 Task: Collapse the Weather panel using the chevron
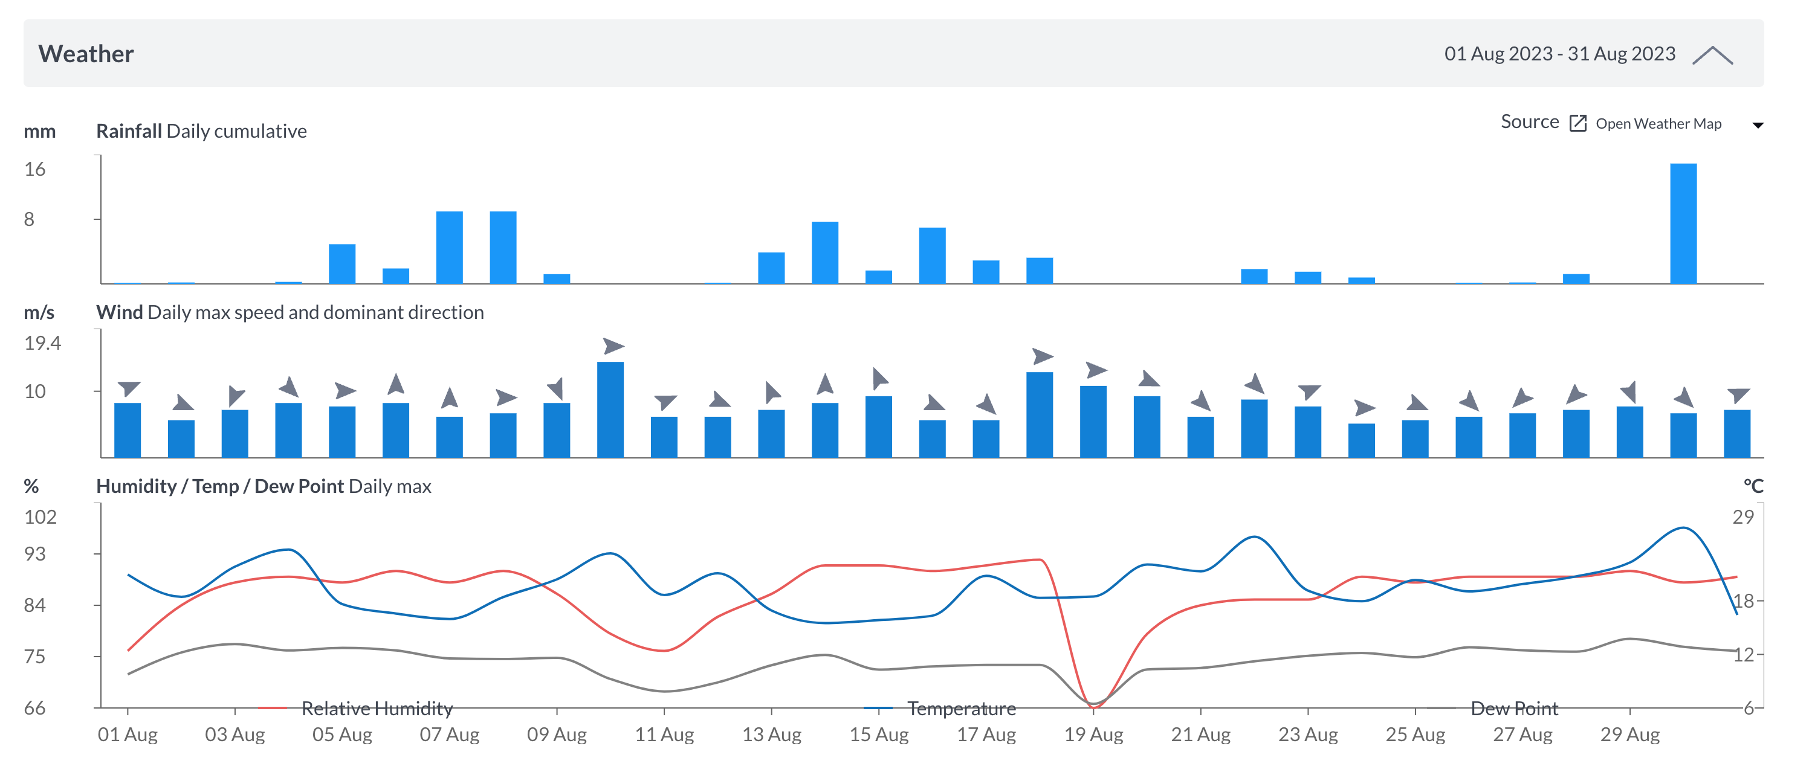click(x=1714, y=55)
